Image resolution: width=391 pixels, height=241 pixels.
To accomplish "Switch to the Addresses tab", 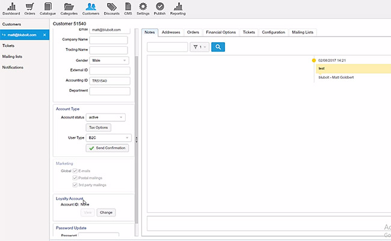I will tap(171, 32).
